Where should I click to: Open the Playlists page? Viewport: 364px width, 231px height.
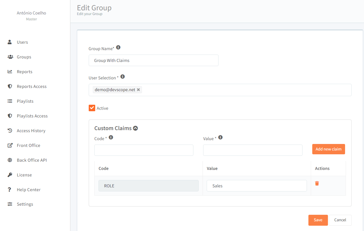click(25, 101)
